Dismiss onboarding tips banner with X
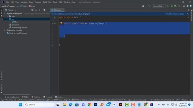Image resolution: width=193 pixels, height=108 pixels. (188, 14)
